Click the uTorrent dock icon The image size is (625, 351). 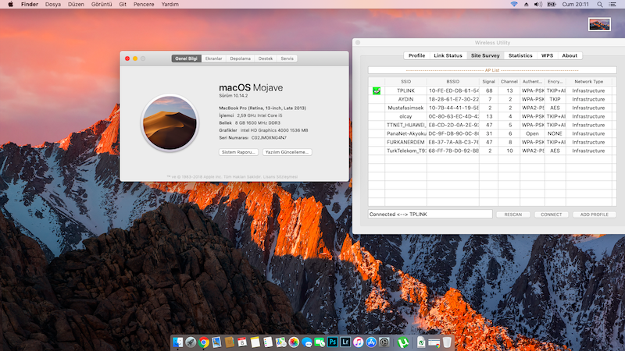[x=402, y=342]
